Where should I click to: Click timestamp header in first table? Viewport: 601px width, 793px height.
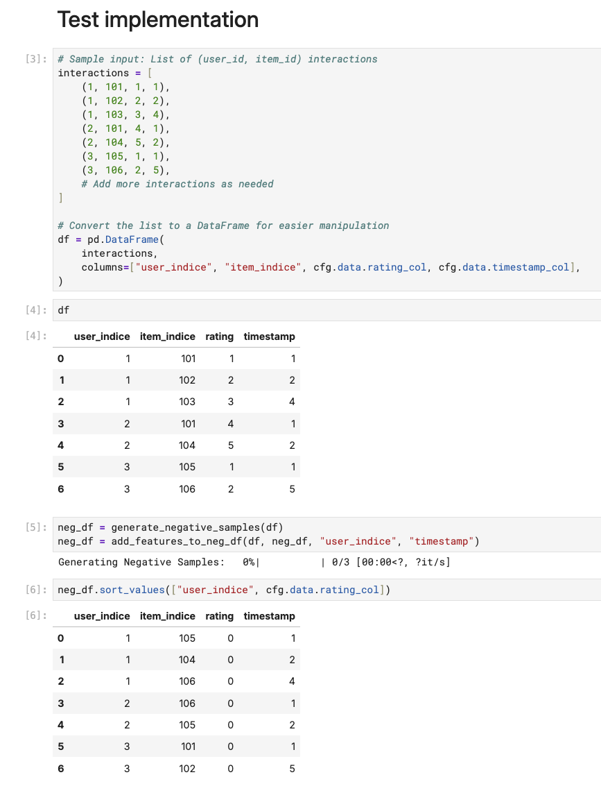tap(269, 336)
